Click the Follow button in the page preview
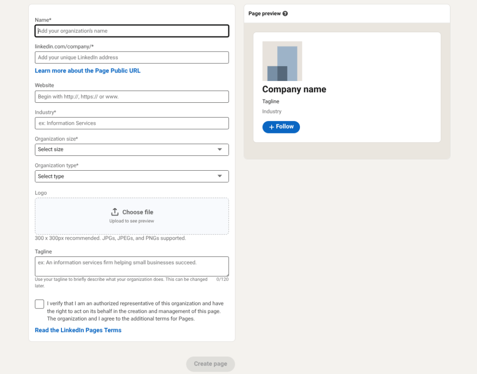The width and height of the screenshot is (477, 374). click(x=281, y=127)
